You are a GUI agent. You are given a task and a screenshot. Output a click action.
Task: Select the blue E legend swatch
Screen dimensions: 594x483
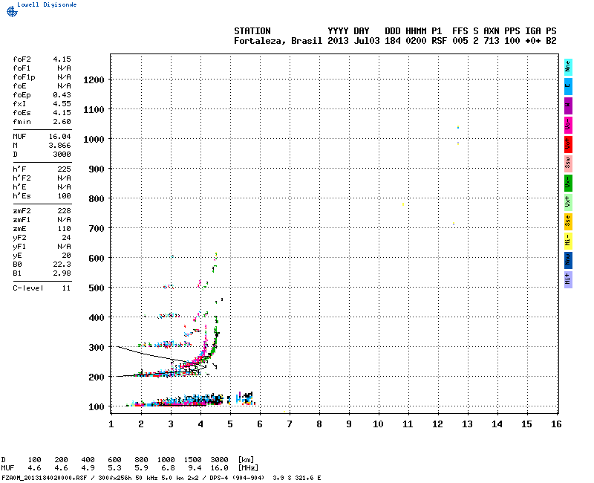(x=568, y=86)
